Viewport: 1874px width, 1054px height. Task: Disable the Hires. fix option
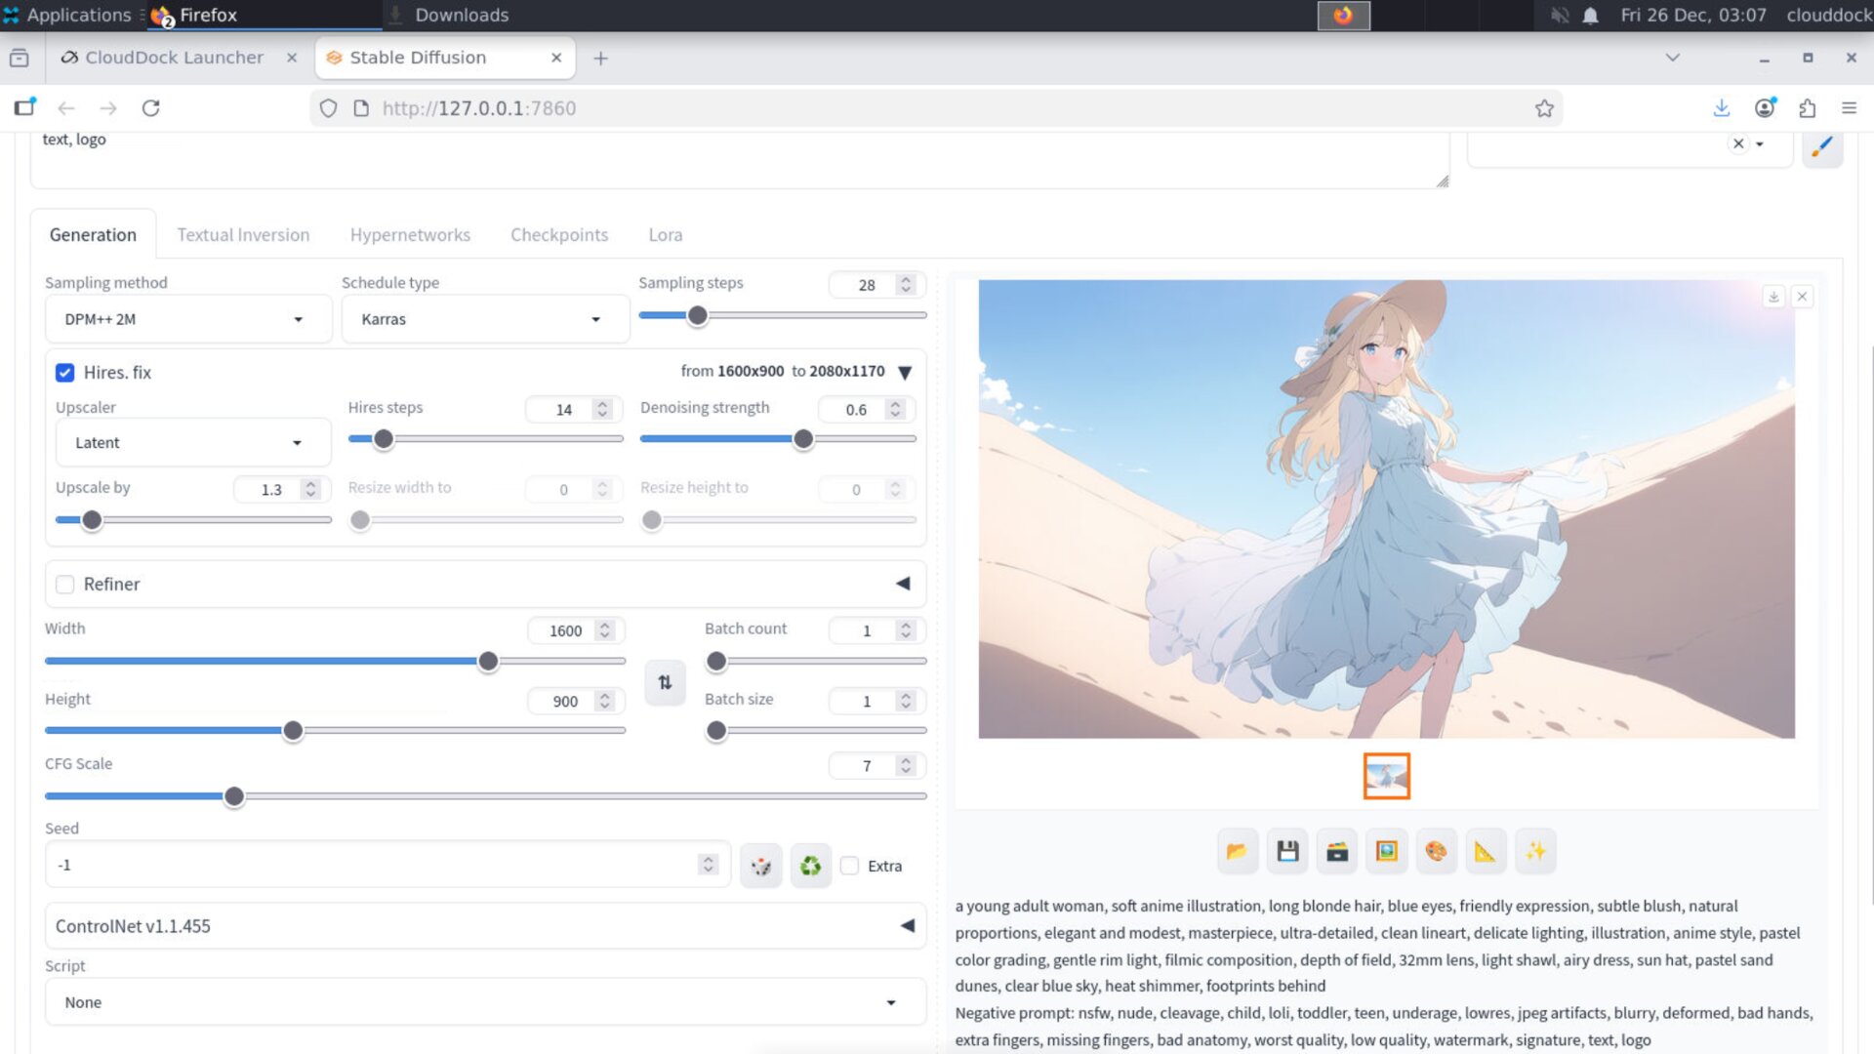[x=64, y=372]
